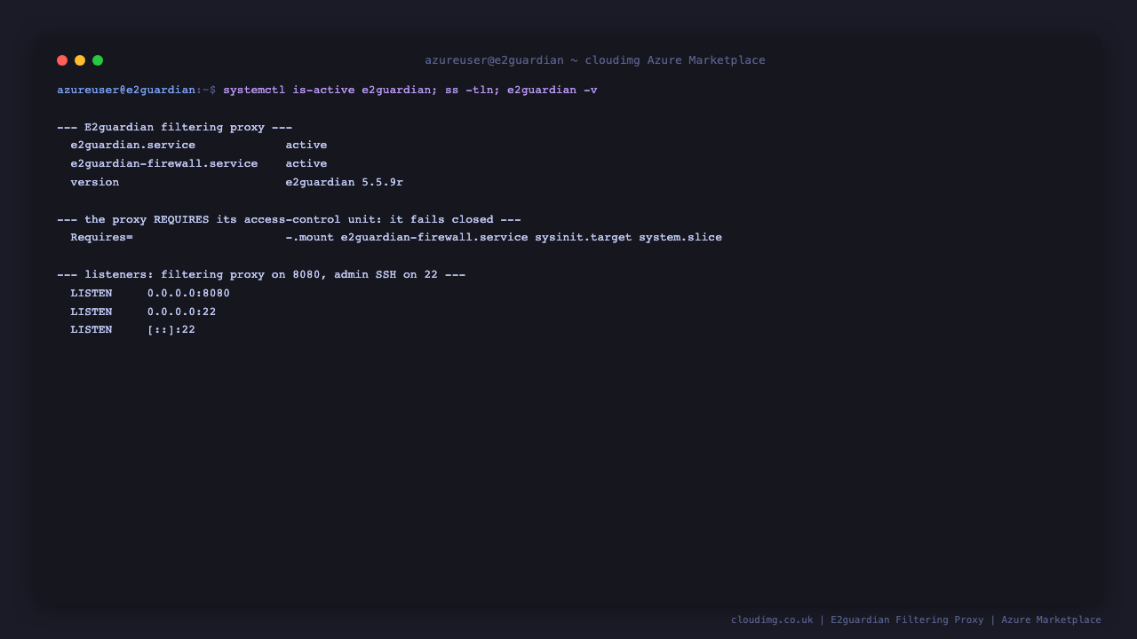1137x639 pixels.
Task: Click system.slice in the Requires line
Action: click(x=680, y=237)
